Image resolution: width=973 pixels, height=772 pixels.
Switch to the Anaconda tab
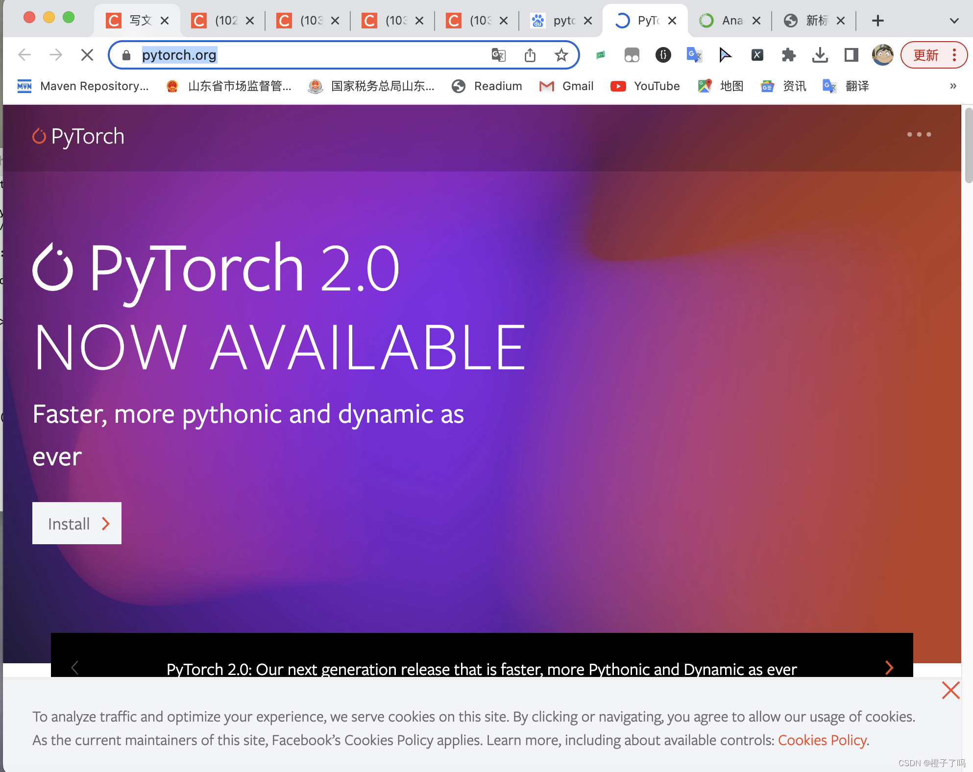[x=726, y=21]
